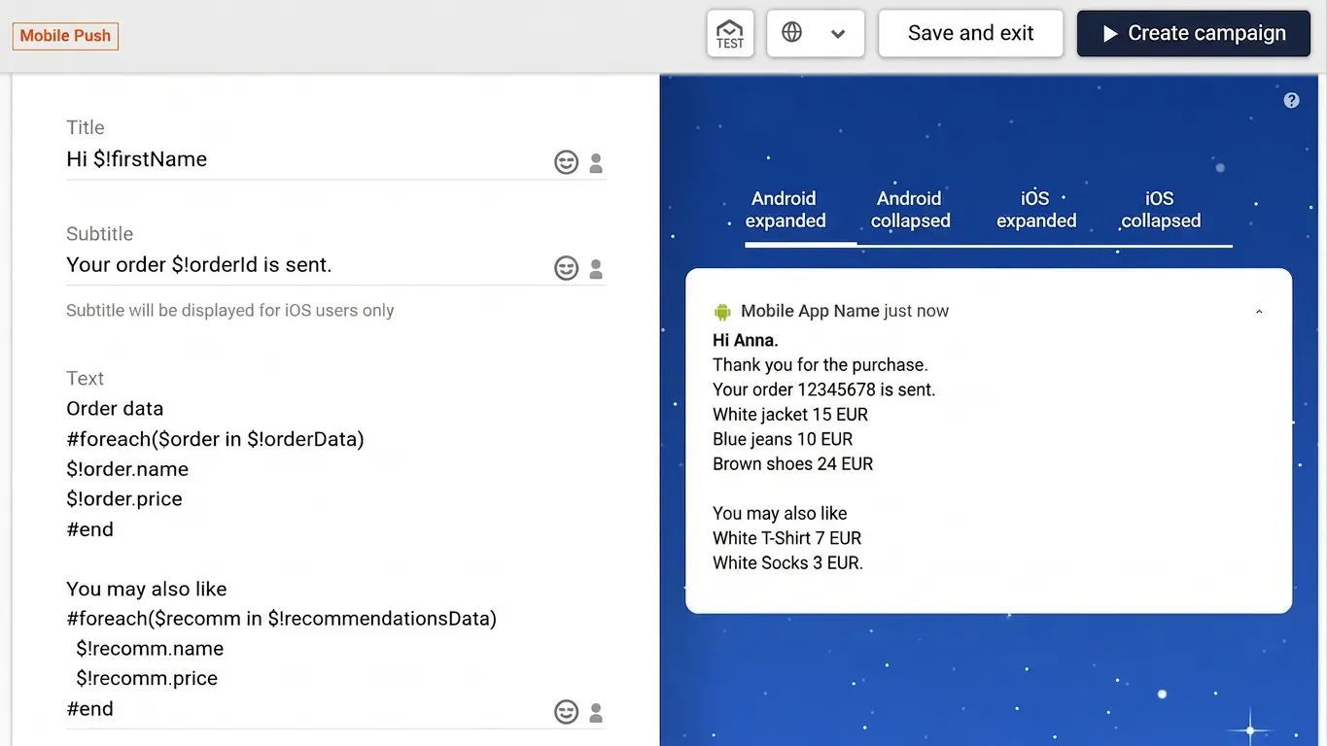Screen dimensions: 1327x746
Task: Click the globe language icon
Action: [x=792, y=33]
